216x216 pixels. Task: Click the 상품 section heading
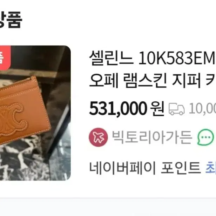[11, 20]
